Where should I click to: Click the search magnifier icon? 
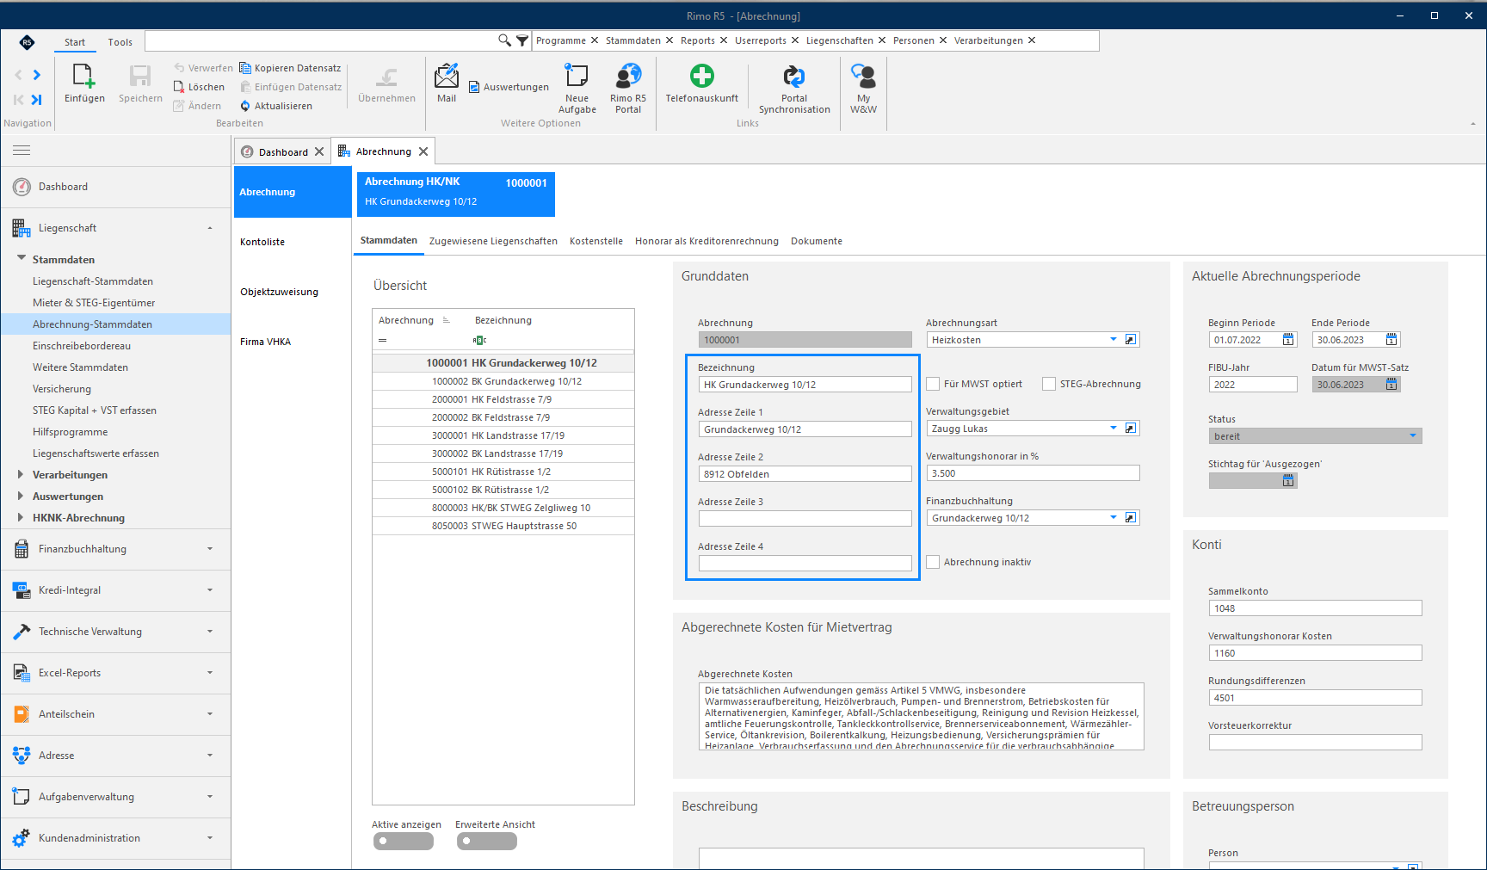[504, 40]
